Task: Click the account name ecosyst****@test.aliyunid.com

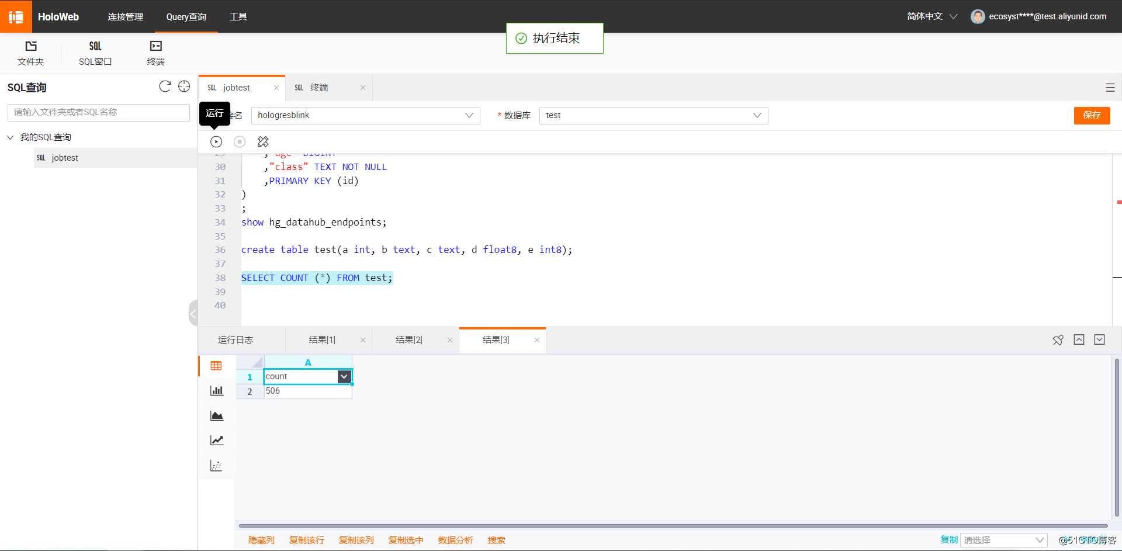Action: pos(1048,16)
